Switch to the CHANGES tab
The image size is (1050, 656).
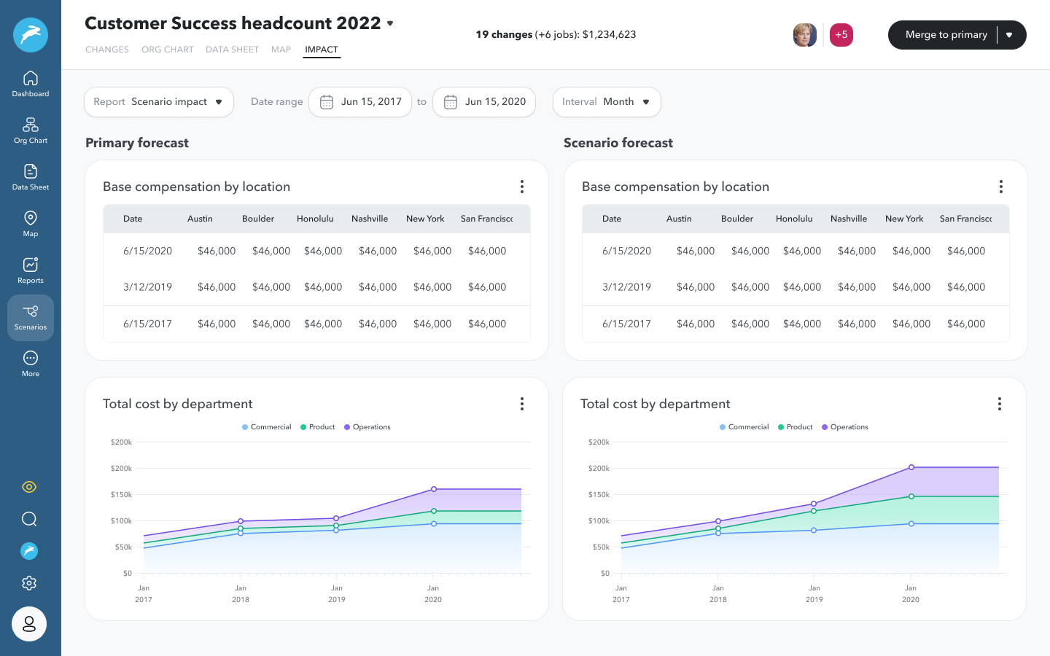(107, 50)
